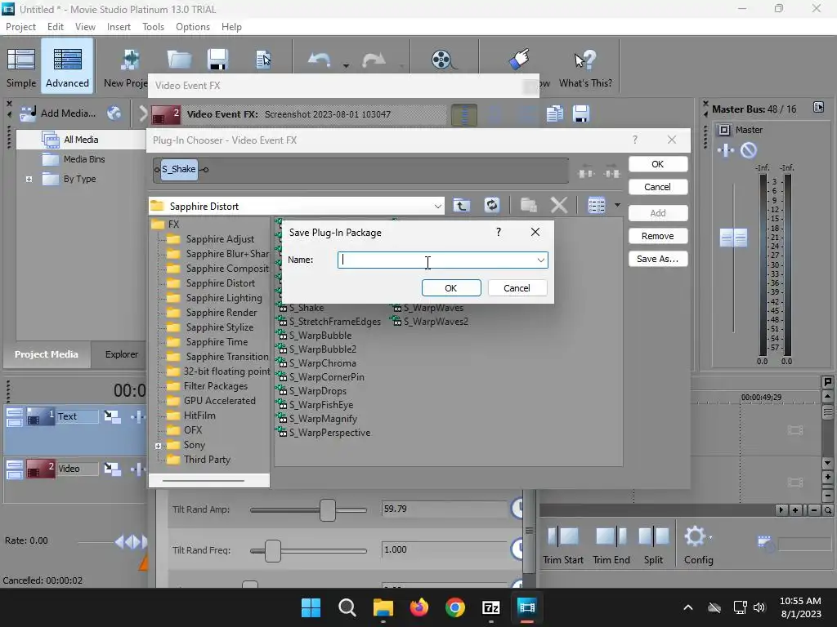
Task: Select the HitFilm folder in FX tree
Action: click(x=199, y=416)
